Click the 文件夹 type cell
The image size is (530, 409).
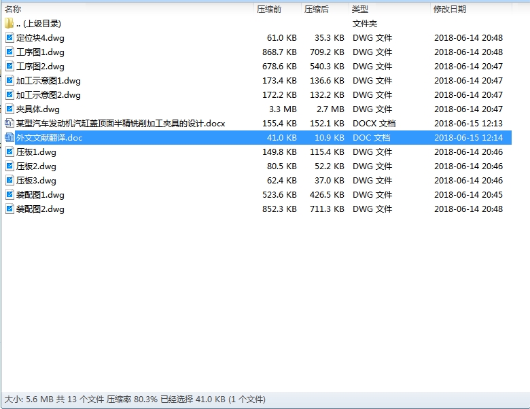[x=365, y=24]
